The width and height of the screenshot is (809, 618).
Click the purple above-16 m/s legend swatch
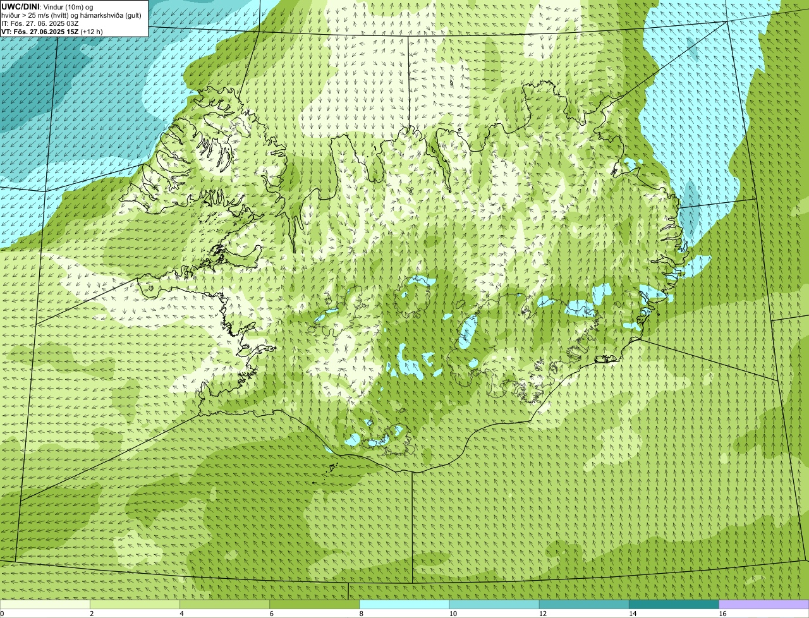764,604
